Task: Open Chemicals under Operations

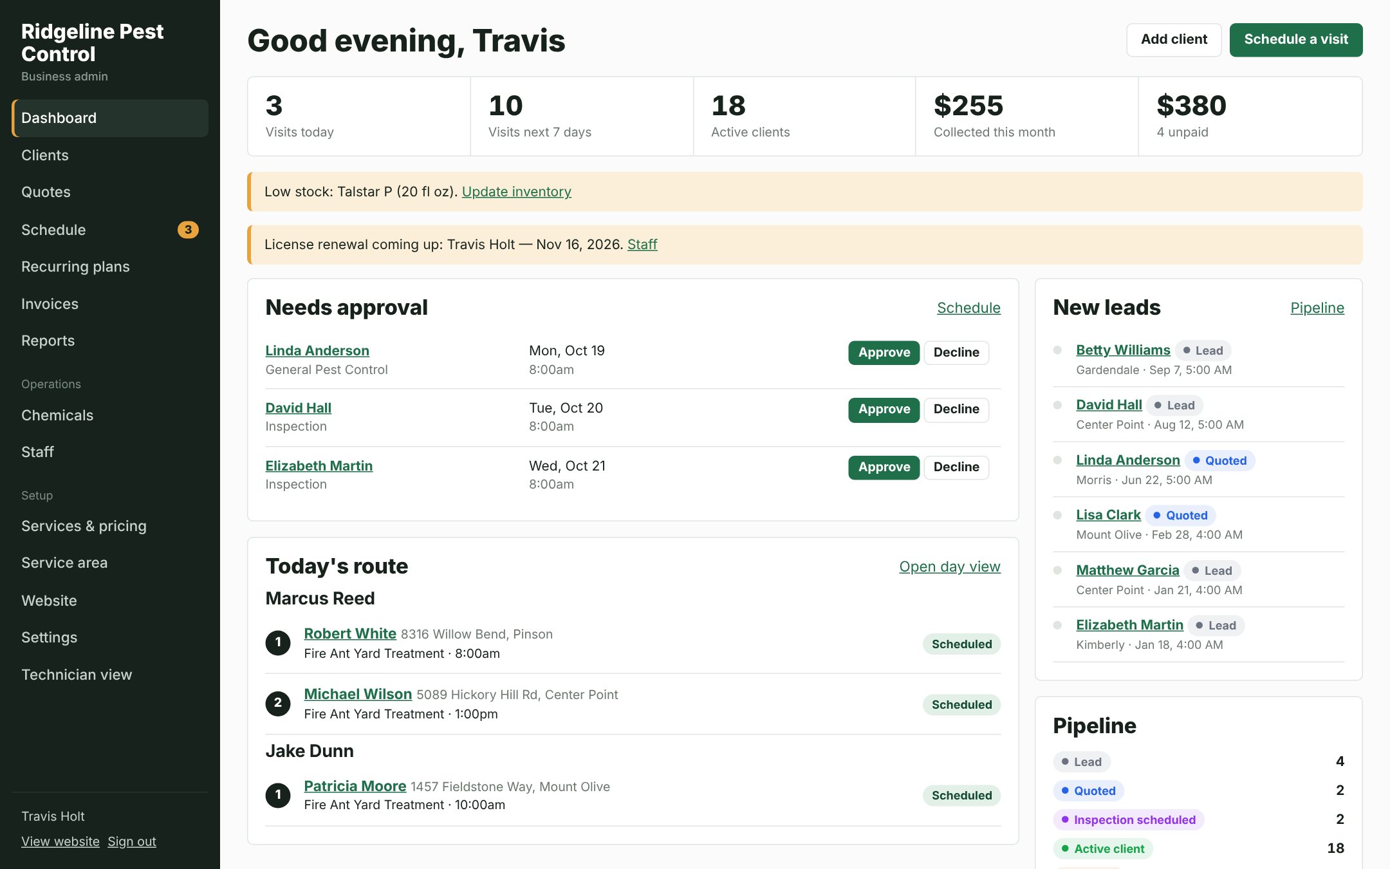Action: (110, 415)
